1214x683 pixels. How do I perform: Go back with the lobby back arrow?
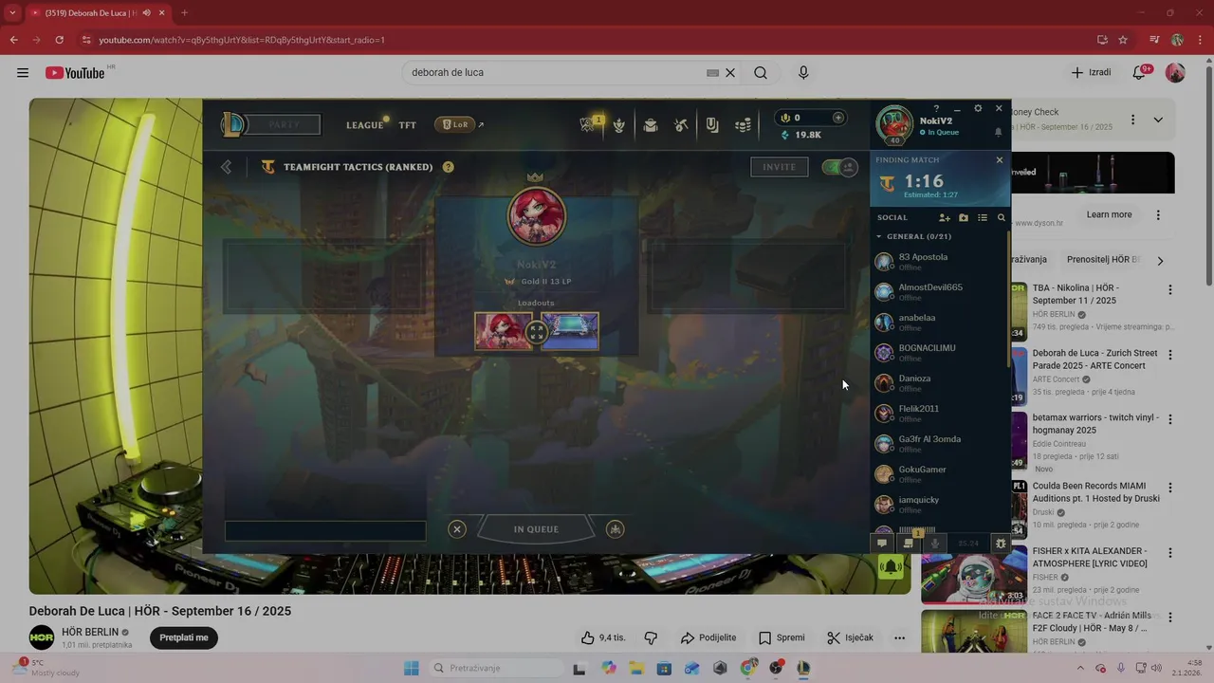coord(226,167)
